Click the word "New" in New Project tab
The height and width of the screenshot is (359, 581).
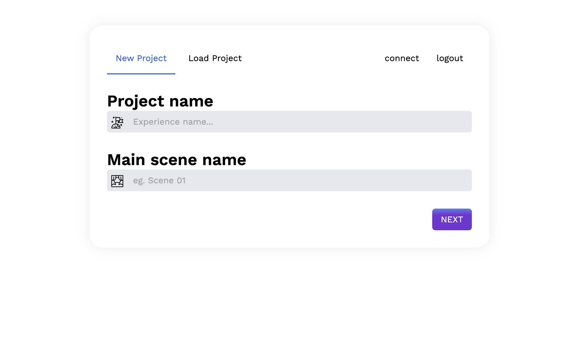tap(125, 58)
